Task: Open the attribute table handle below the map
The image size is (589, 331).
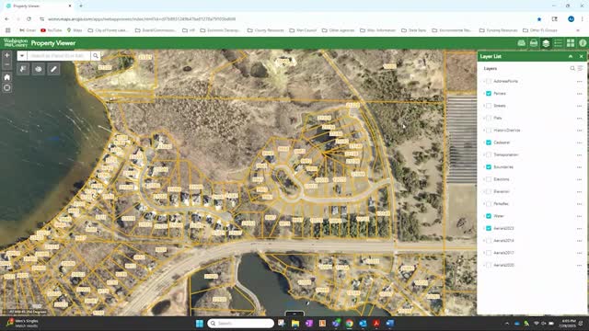Action: 294,314
